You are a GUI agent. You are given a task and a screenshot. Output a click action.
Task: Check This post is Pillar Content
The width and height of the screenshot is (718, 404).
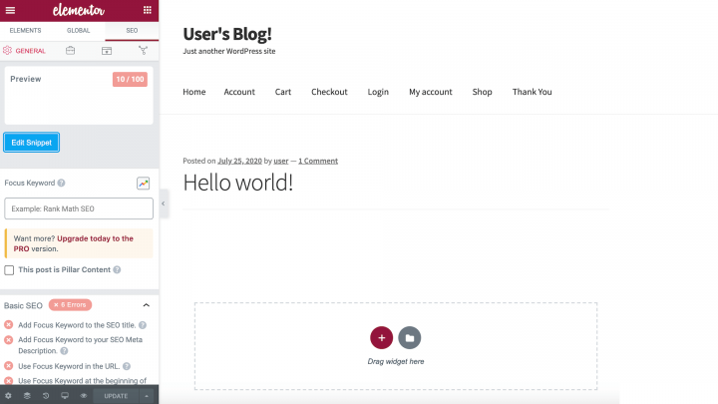click(9, 270)
